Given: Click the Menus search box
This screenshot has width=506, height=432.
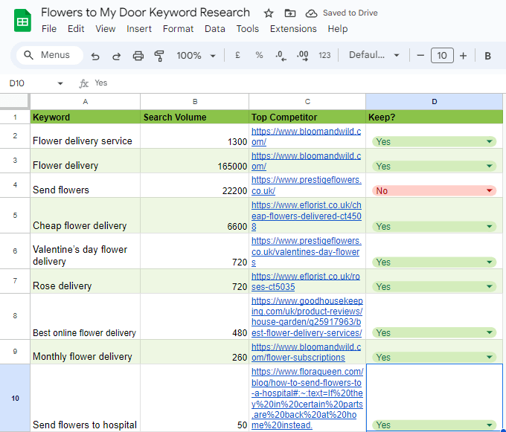Looking at the screenshot, I should click(48, 55).
